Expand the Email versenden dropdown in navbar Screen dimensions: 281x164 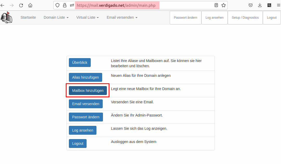(x=122, y=18)
